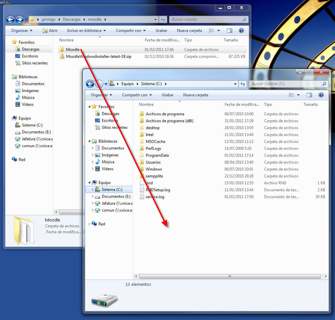Click Nueva carpeta in Sistema (C:) toolbar
The width and height of the screenshot is (335, 320).
195,95
